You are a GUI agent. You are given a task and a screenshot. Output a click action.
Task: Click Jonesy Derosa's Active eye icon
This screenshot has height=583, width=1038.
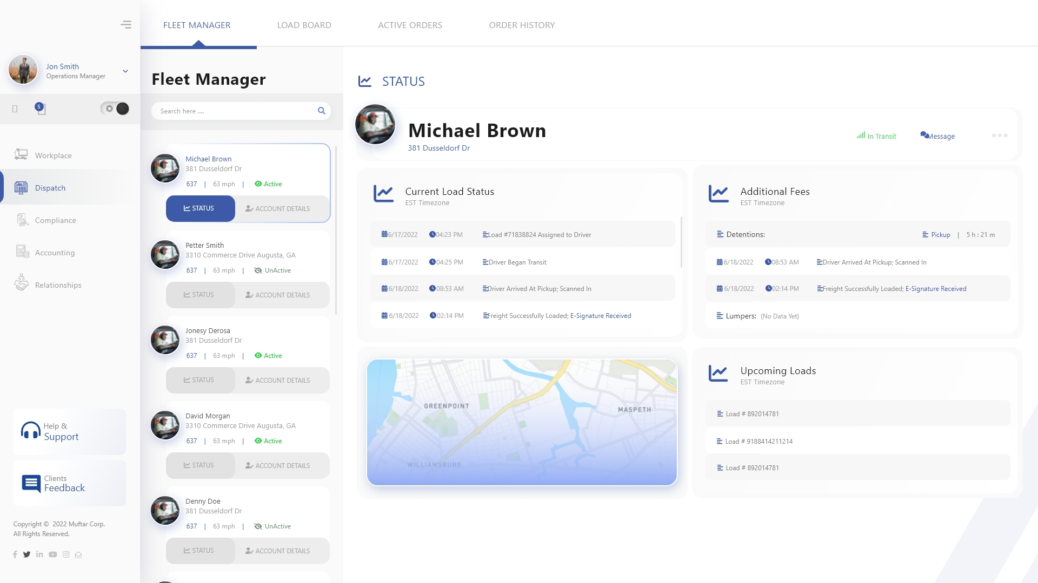pos(258,356)
